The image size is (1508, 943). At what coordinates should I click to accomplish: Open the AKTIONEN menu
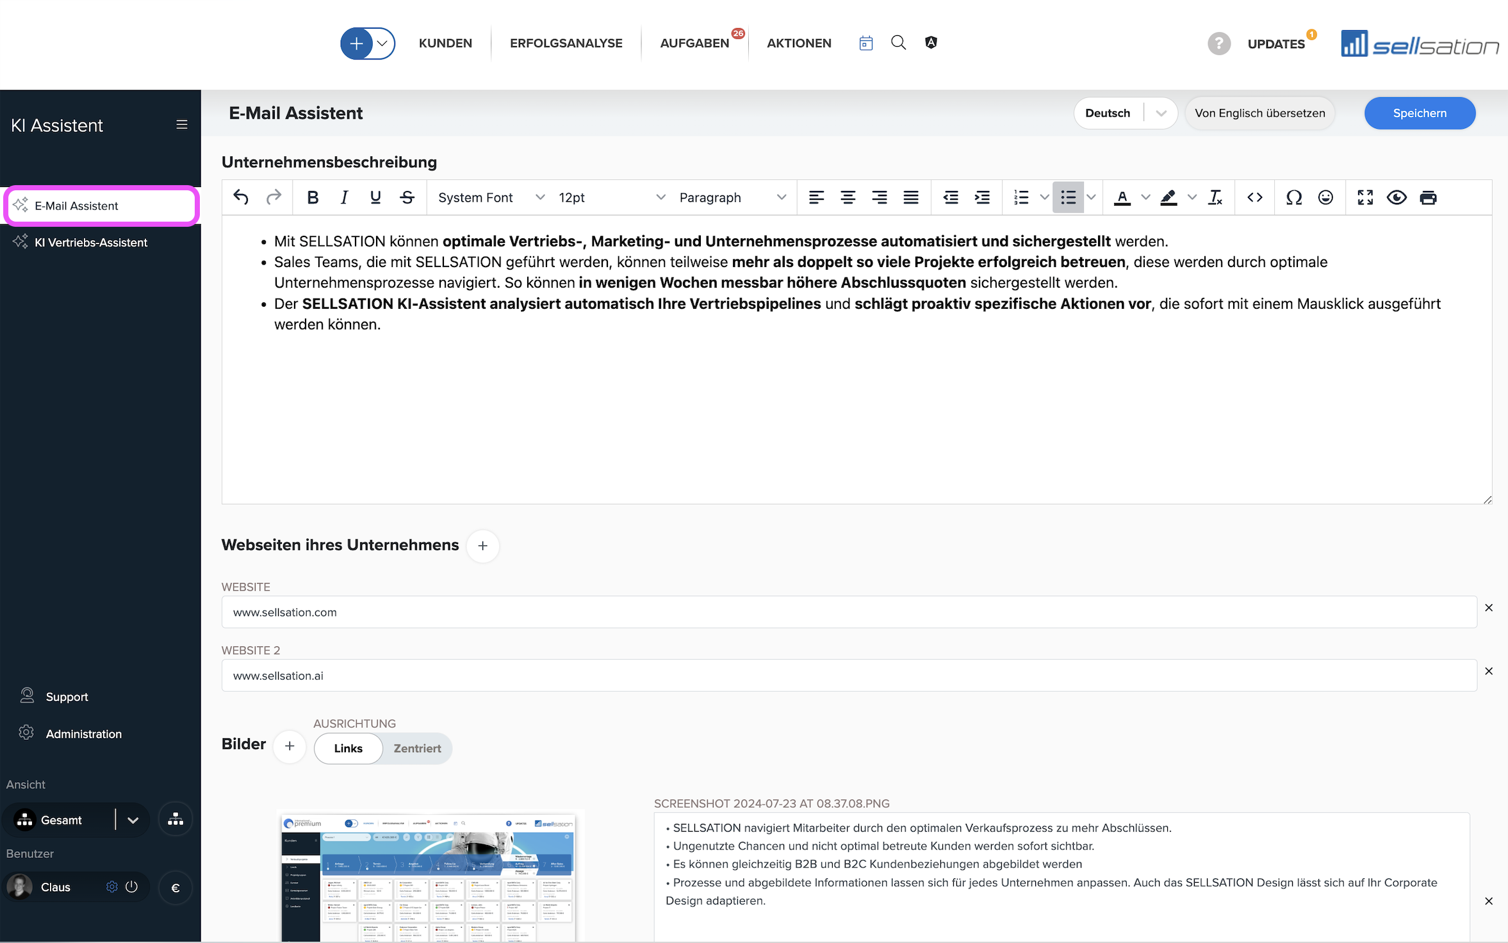coord(799,43)
